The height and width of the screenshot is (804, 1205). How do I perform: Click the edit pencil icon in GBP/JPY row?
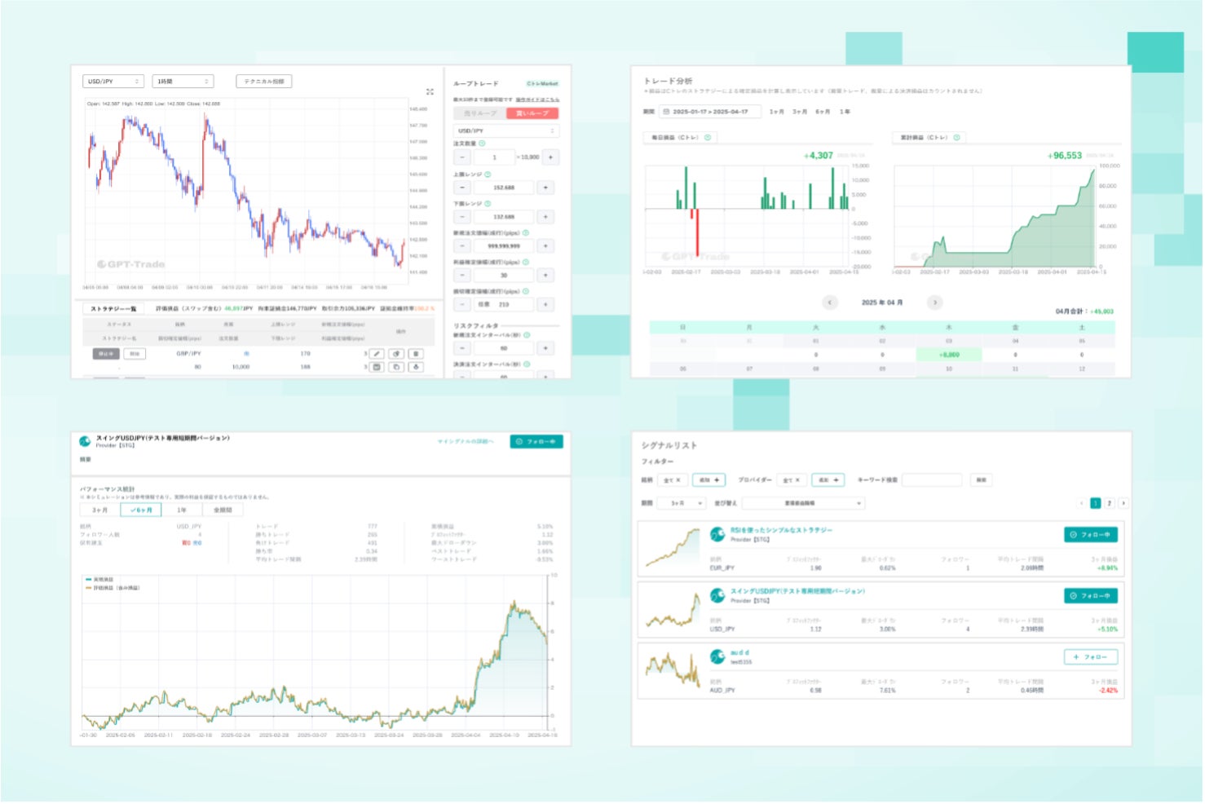tap(377, 354)
